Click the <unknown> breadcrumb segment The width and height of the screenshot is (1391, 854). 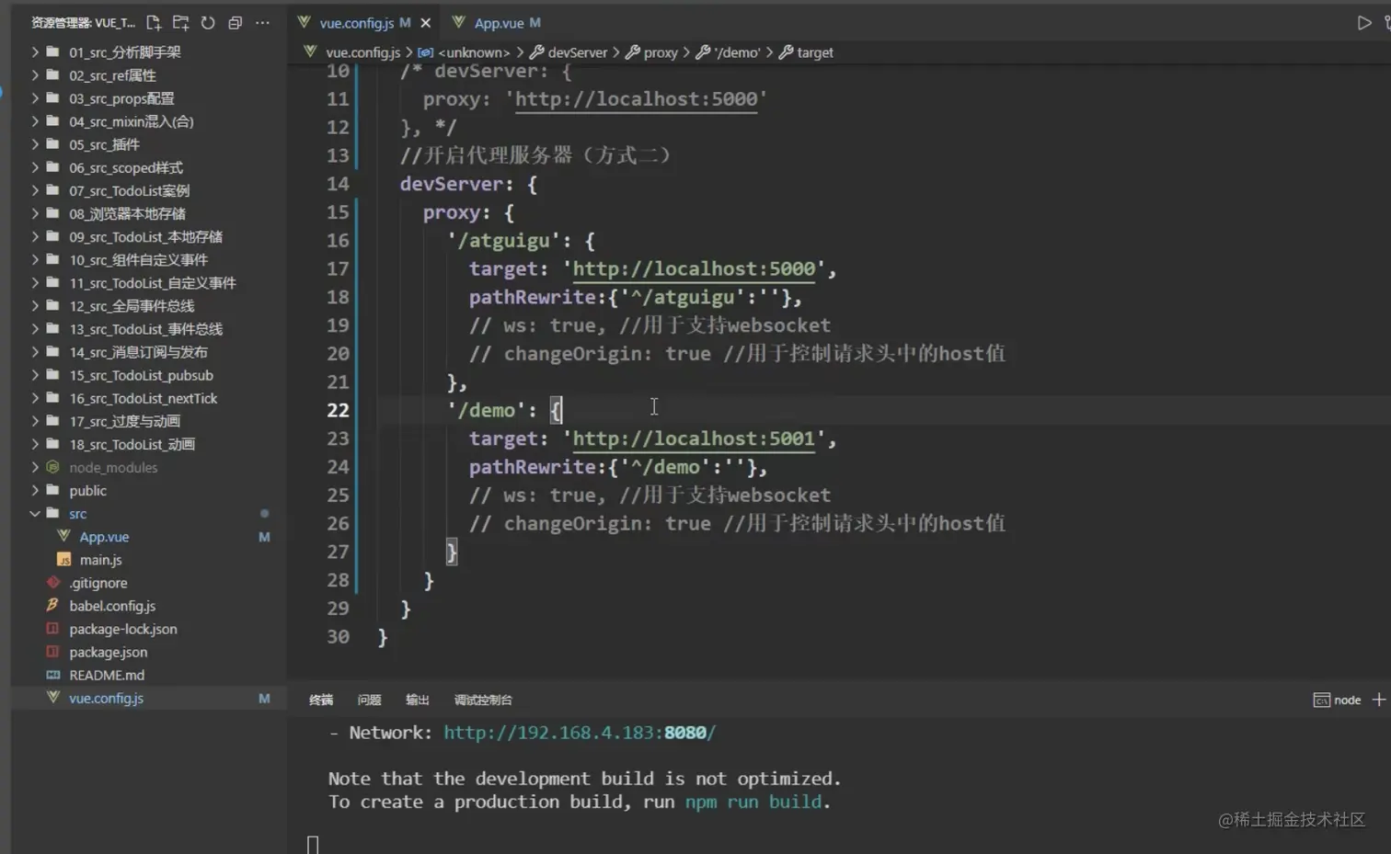point(474,52)
